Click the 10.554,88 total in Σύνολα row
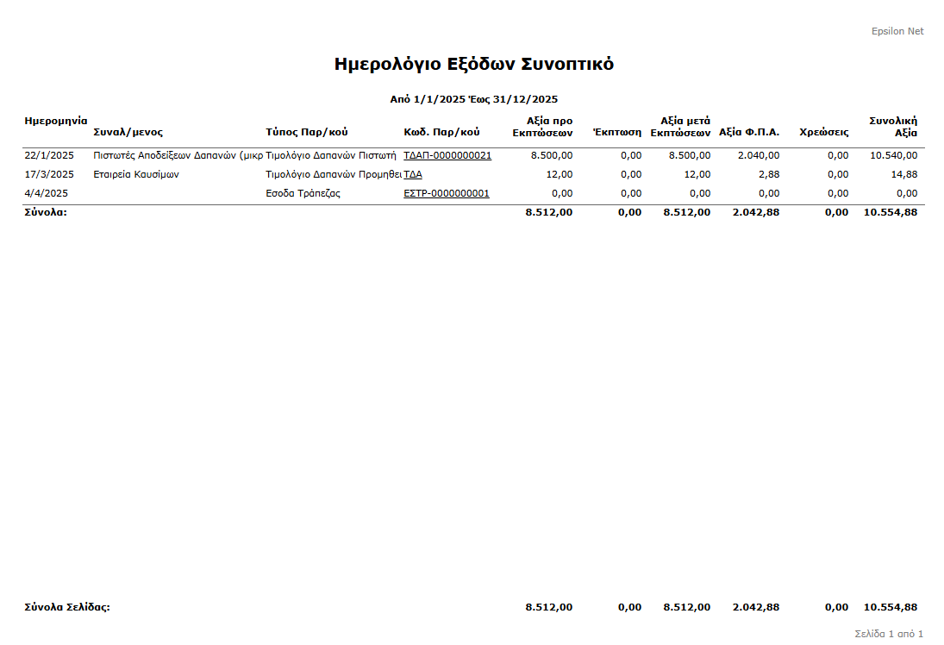This screenshot has height=645, width=944. [x=891, y=212]
